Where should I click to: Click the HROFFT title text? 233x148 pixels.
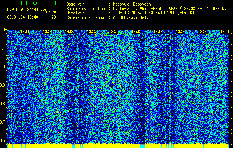[x=38, y=3]
